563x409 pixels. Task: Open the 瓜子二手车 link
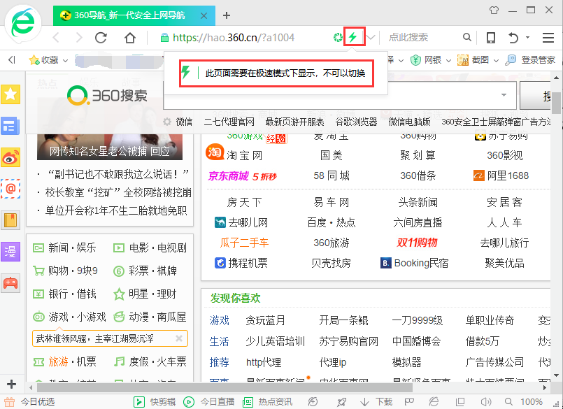tap(244, 243)
